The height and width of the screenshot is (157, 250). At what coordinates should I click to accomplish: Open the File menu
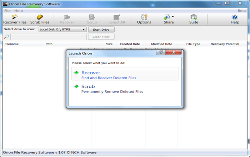pyautogui.click(x=7, y=11)
